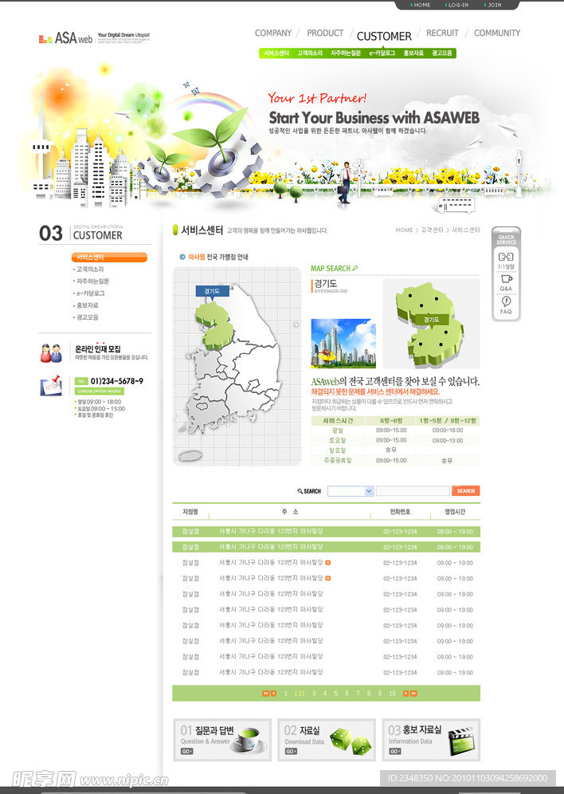Image resolution: width=564 pixels, height=794 pixels.
Task: Go to page 7 in pagination
Action: pyautogui.click(x=358, y=694)
